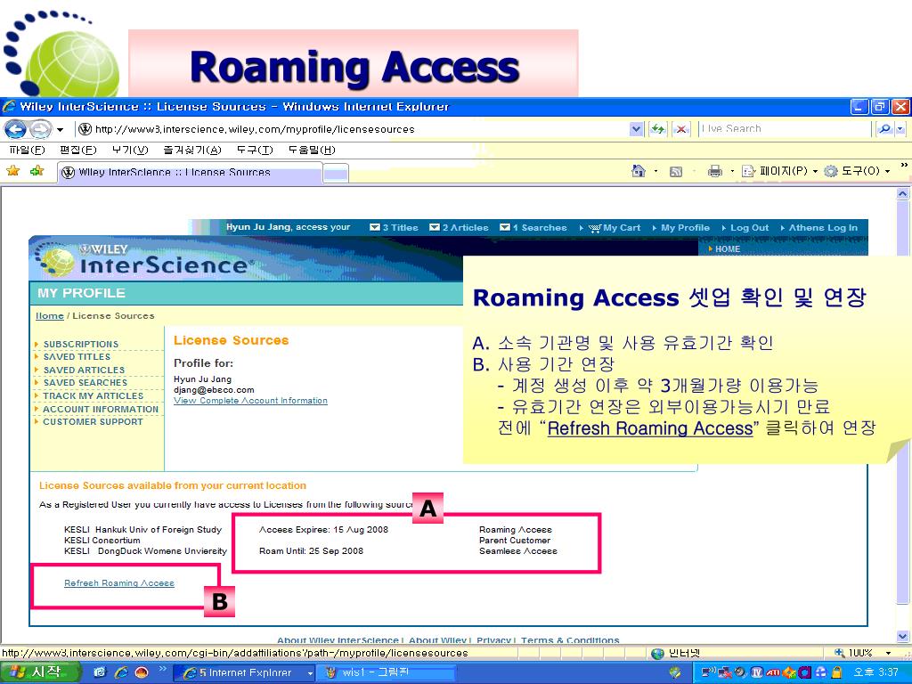The image size is (912, 684).
Task: Click About Wiley InterScience footer link
Action: click(x=338, y=639)
